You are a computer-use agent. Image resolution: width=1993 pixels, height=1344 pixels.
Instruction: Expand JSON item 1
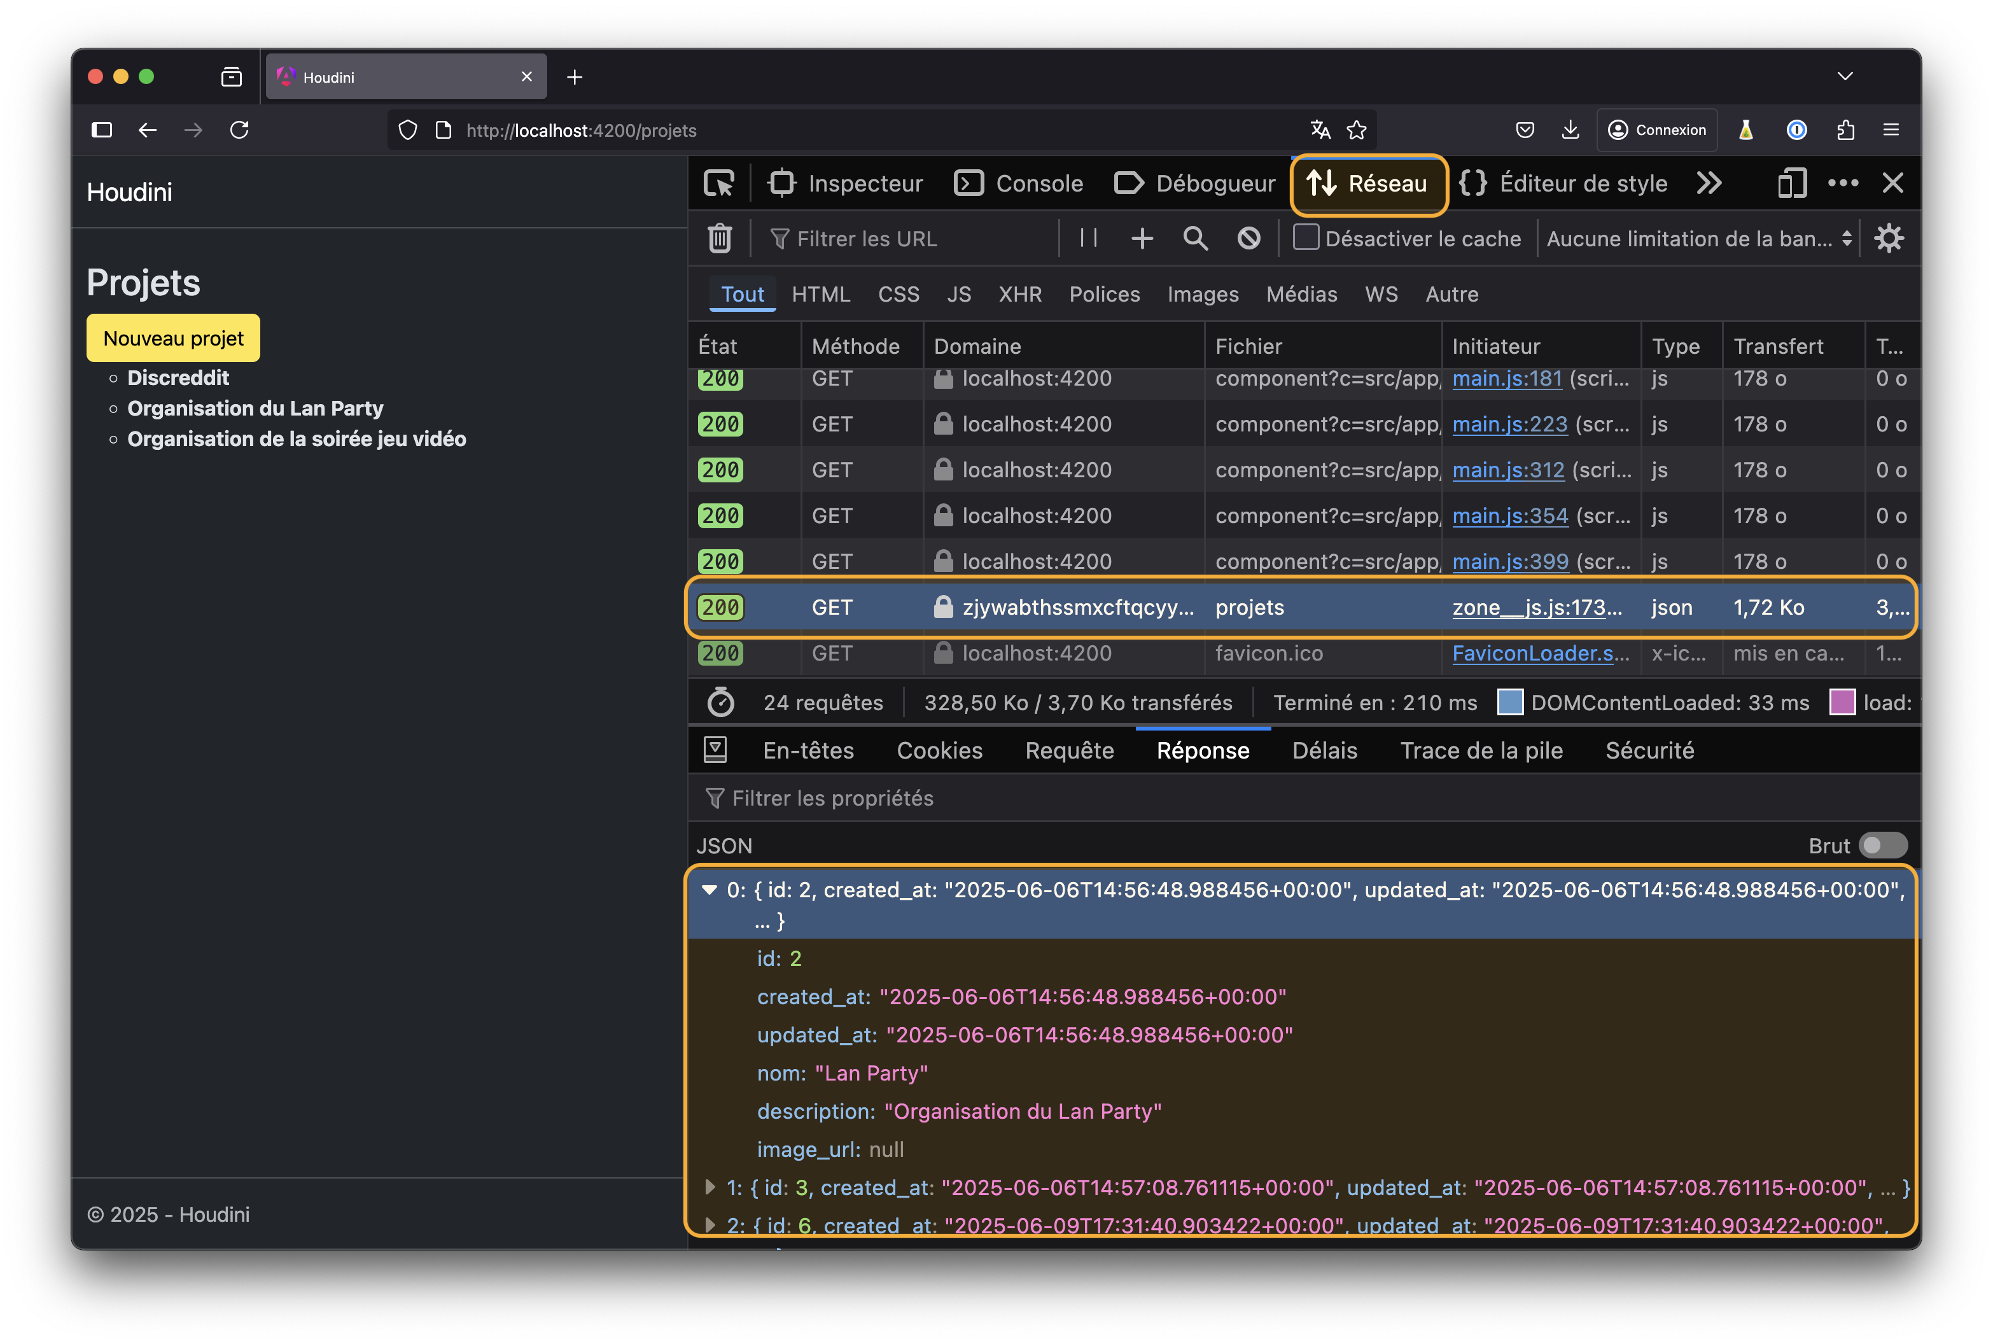[x=710, y=1187]
